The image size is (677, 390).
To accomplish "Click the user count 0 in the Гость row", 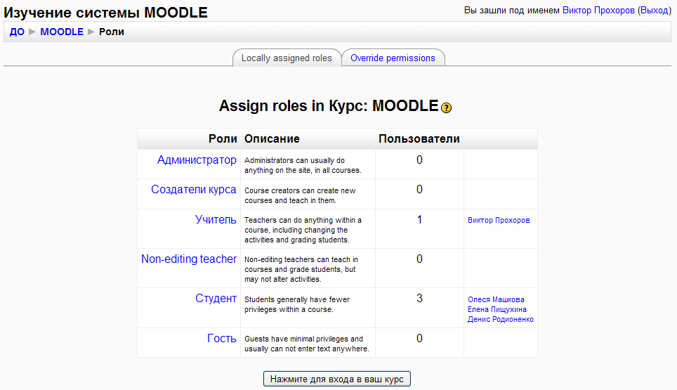I will coord(419,338).
